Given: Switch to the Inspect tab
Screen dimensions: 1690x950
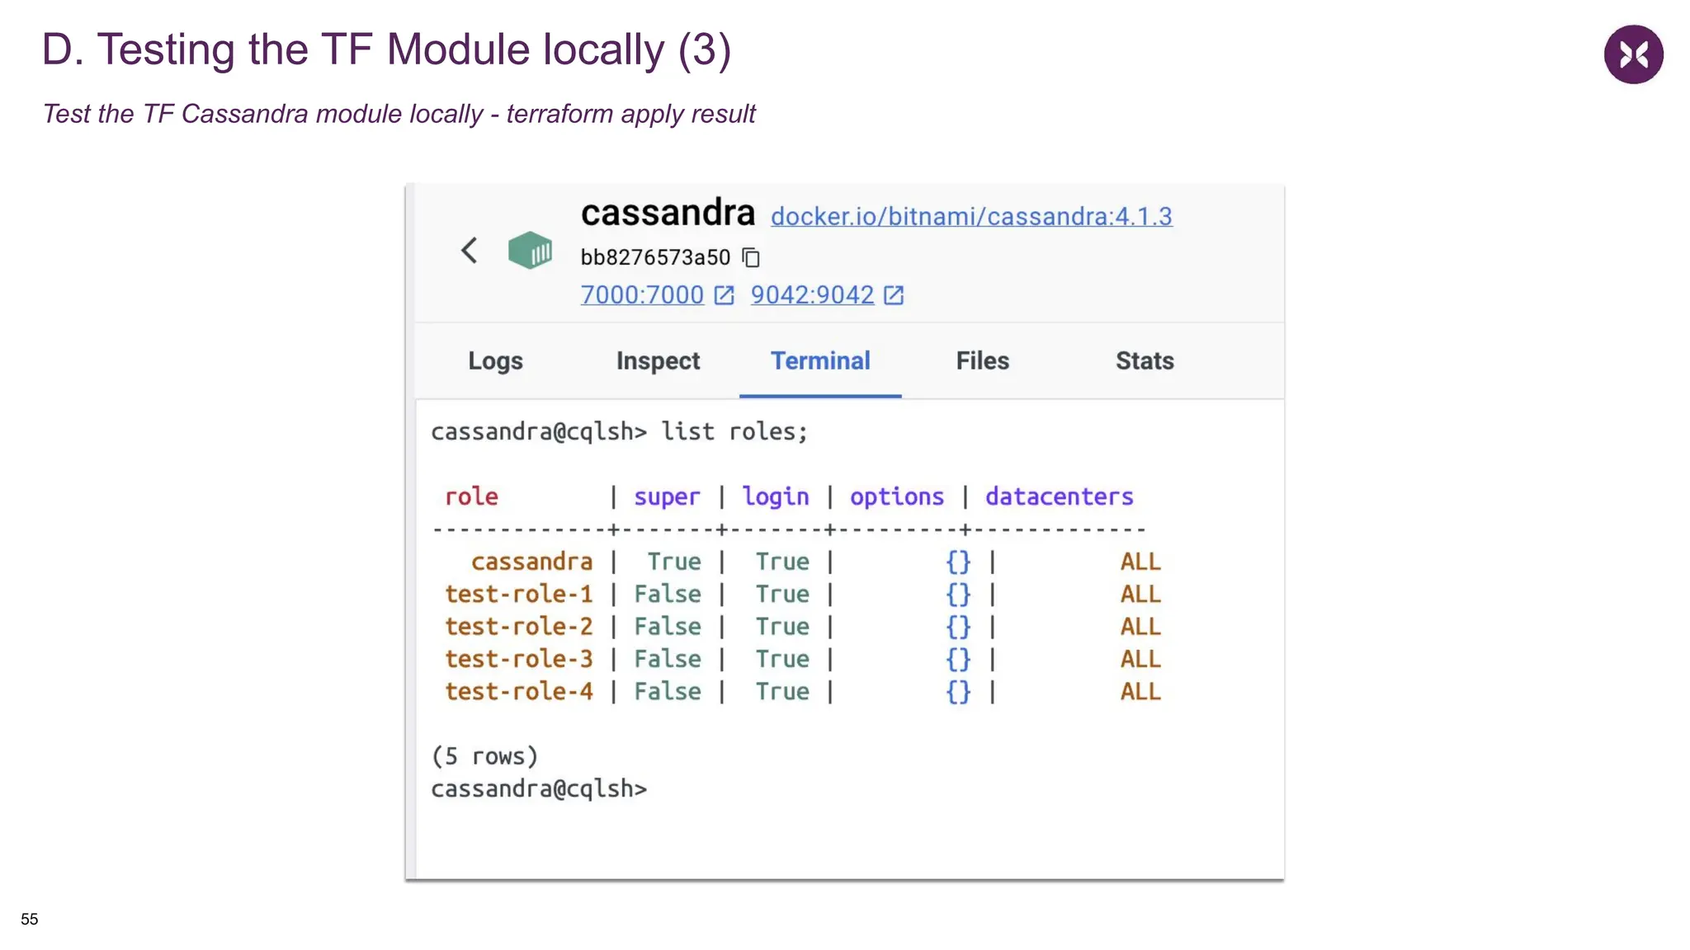Looking at the screenshot, I should click(658, 360).
